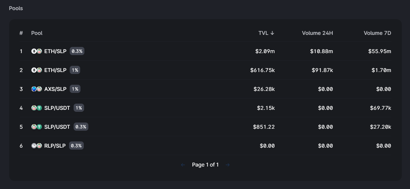Click the 1% fee badge on SLP/USDT

click(x=79, y=108)
